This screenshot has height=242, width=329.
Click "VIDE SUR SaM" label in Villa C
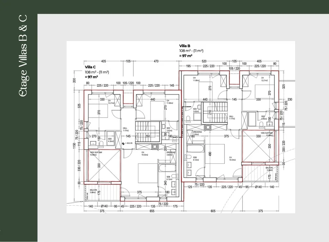[96, 152]
